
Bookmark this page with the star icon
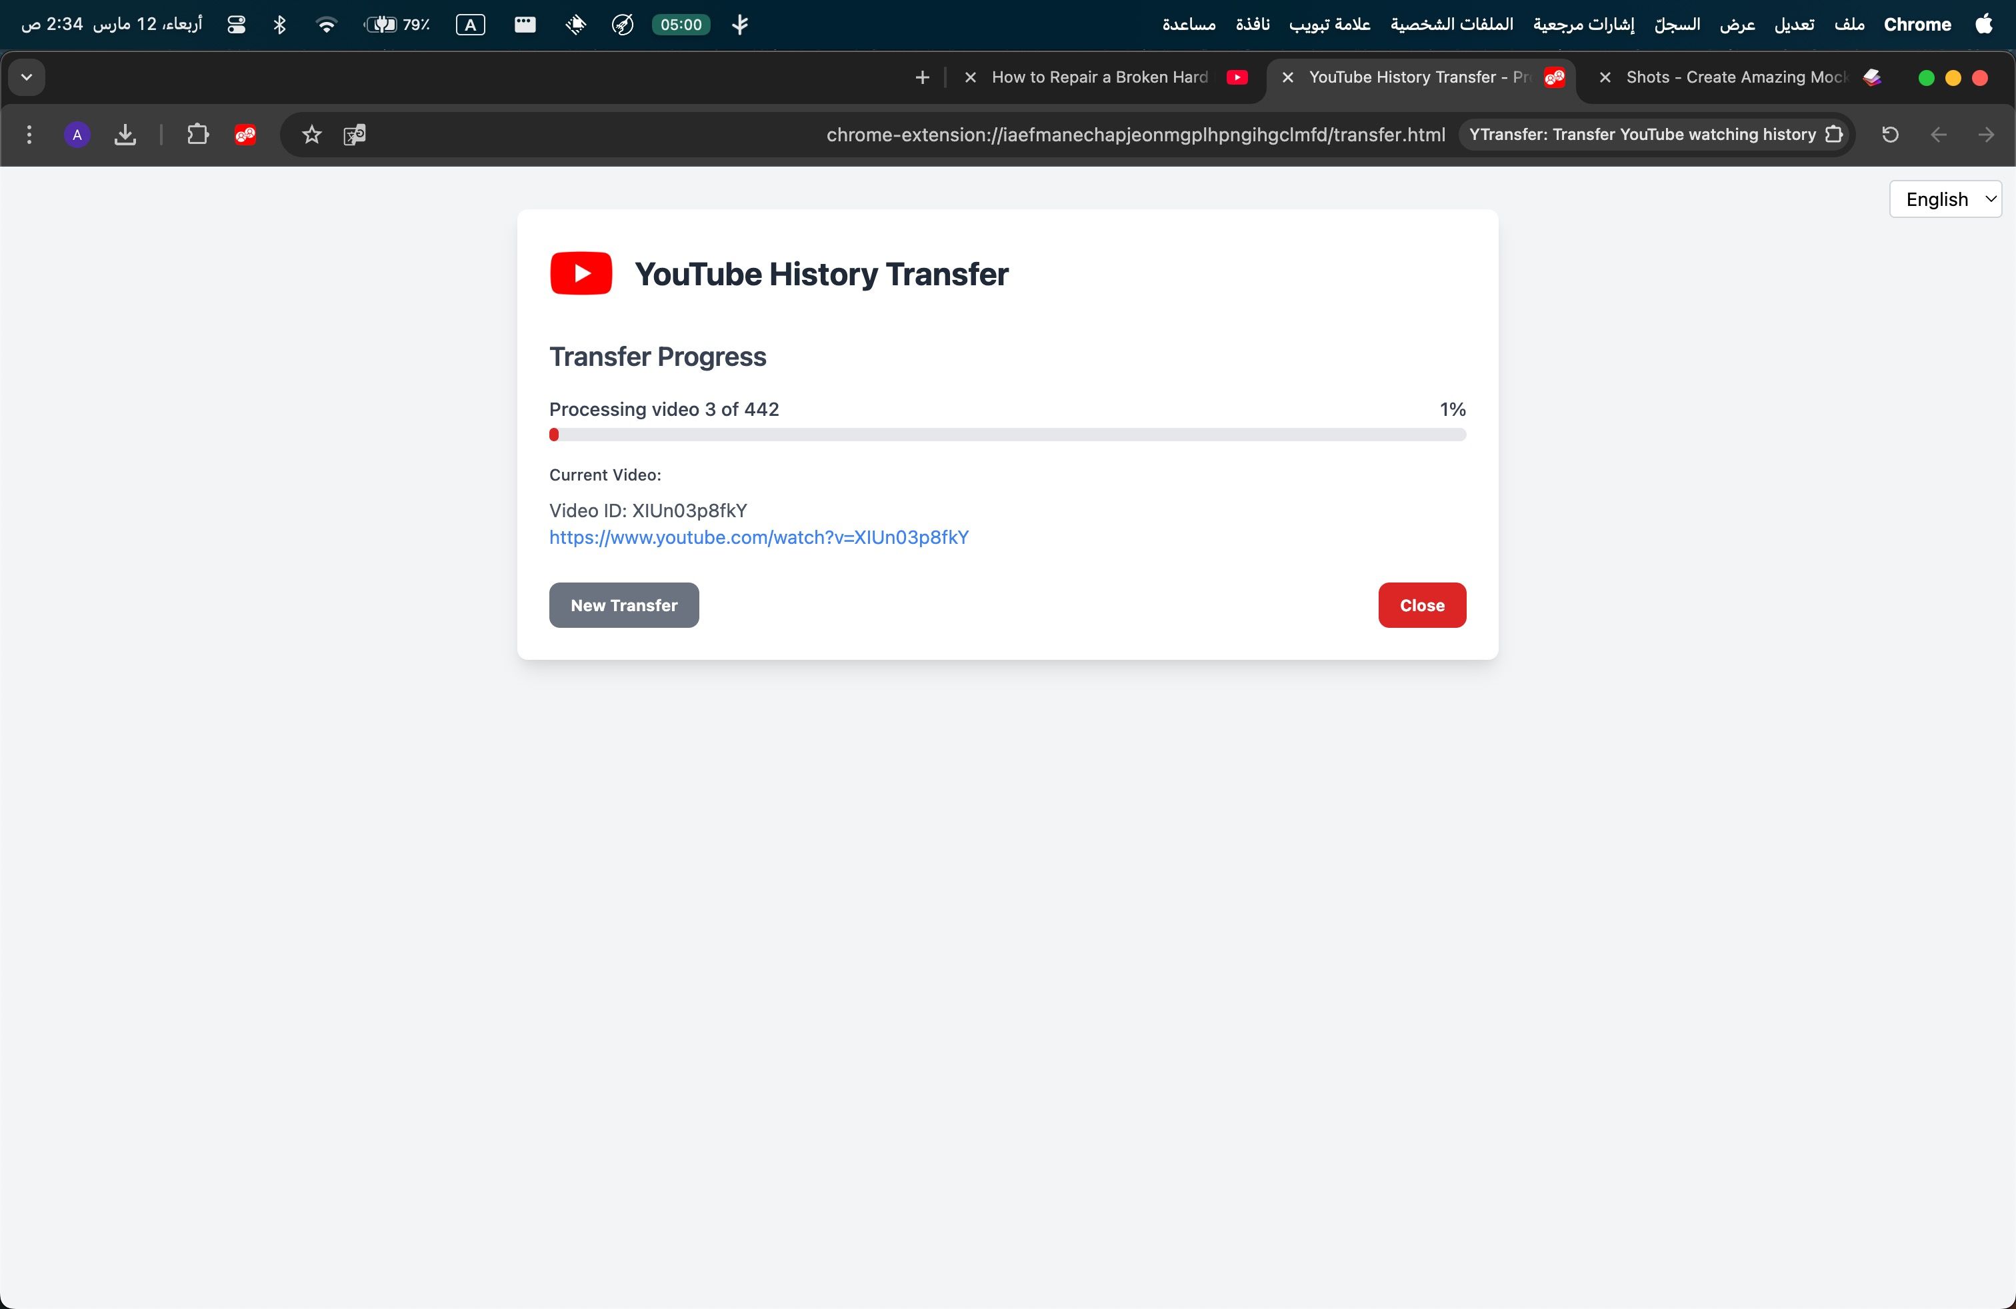312,135
